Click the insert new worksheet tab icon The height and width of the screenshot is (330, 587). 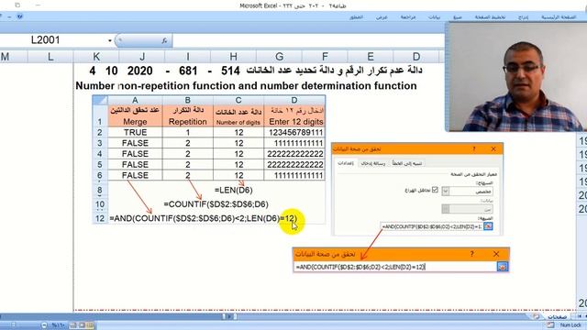click(x=536, y=316)
